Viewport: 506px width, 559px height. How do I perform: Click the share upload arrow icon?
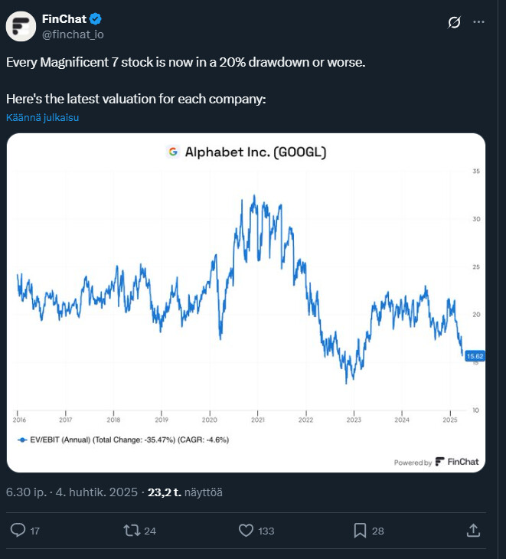click(473, 530)
